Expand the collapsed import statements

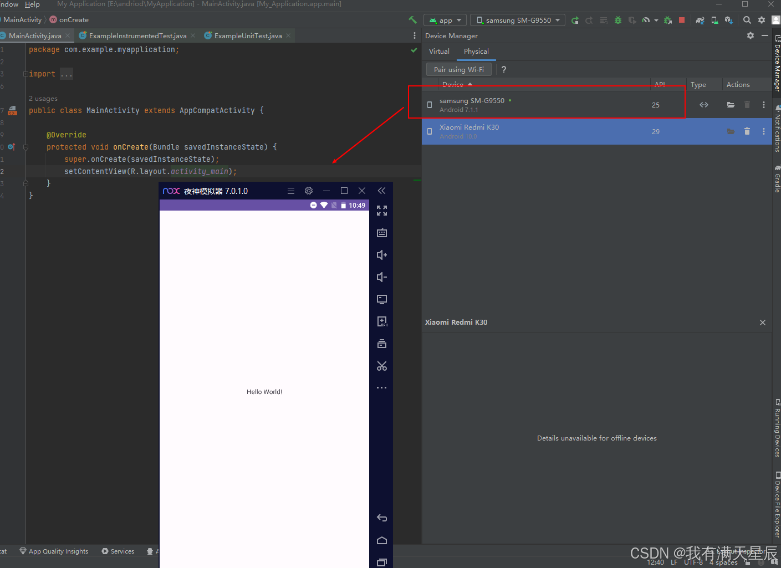66,74
